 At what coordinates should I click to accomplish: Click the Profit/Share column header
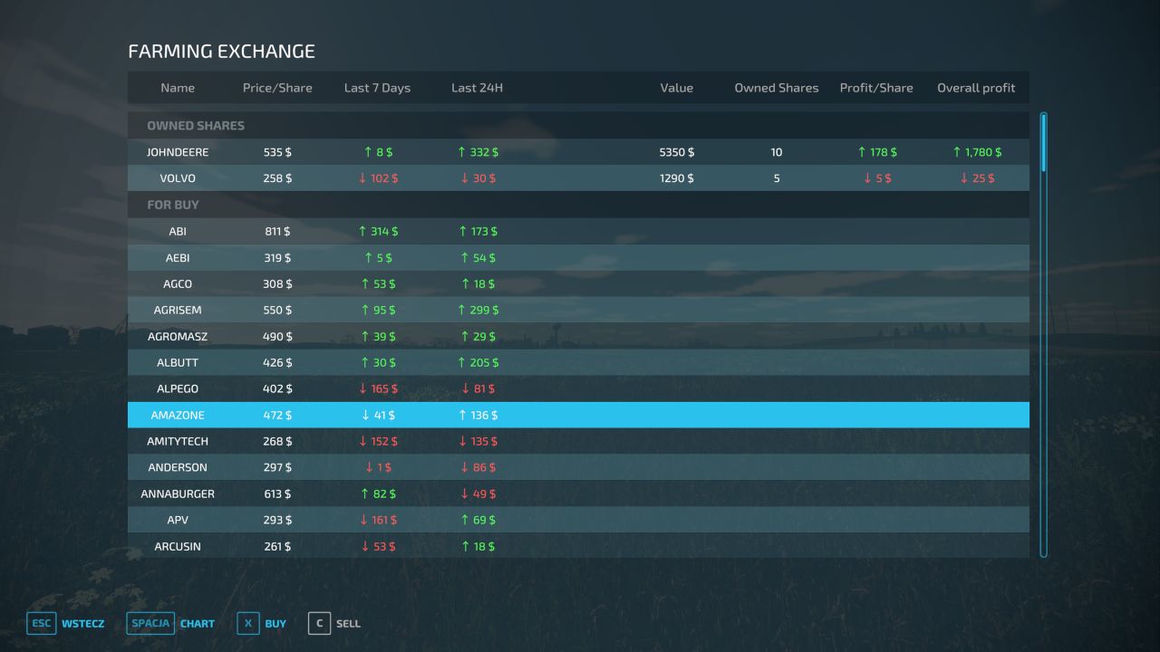tap(876, 88)
